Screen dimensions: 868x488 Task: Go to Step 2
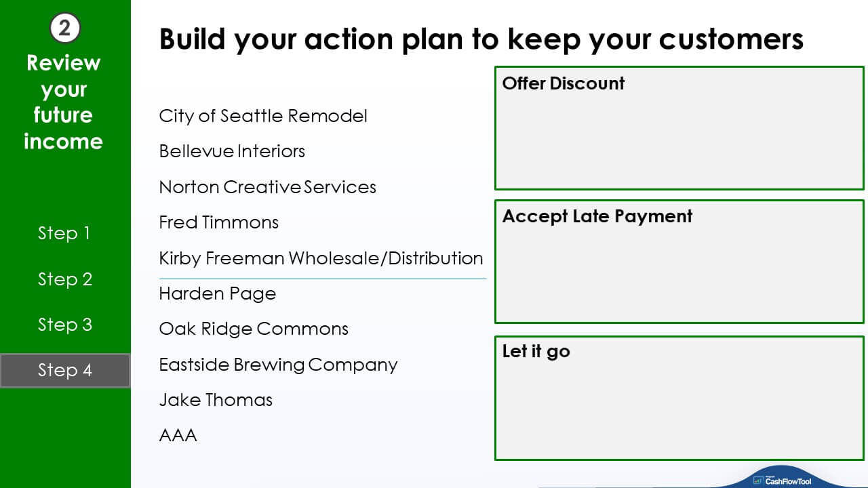point(64,279)
